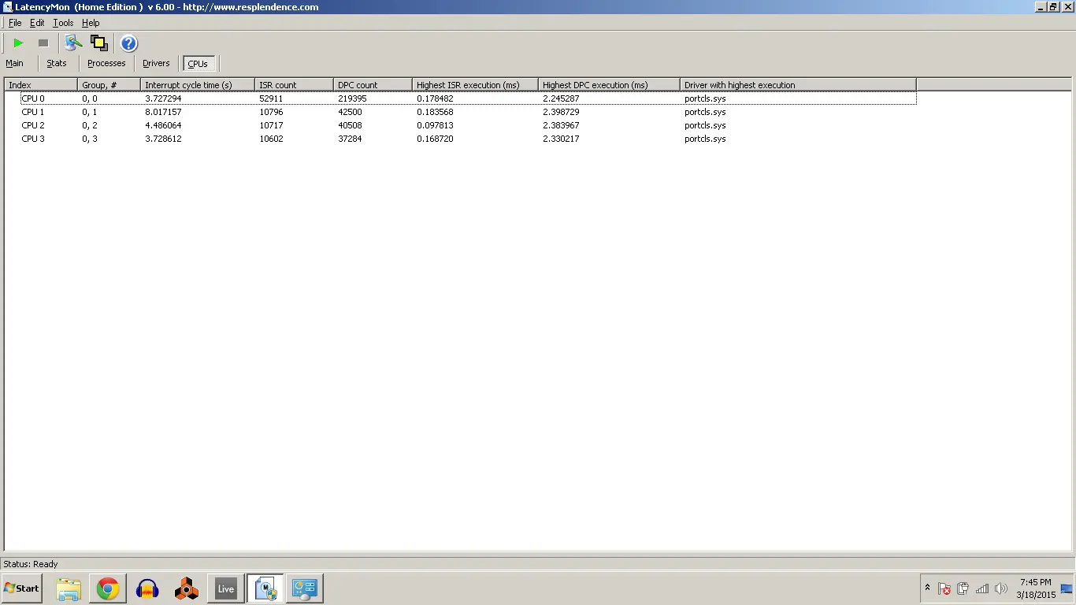Sort by the ISR count column header
The image size is (1076, 605).
pos(294,85)
